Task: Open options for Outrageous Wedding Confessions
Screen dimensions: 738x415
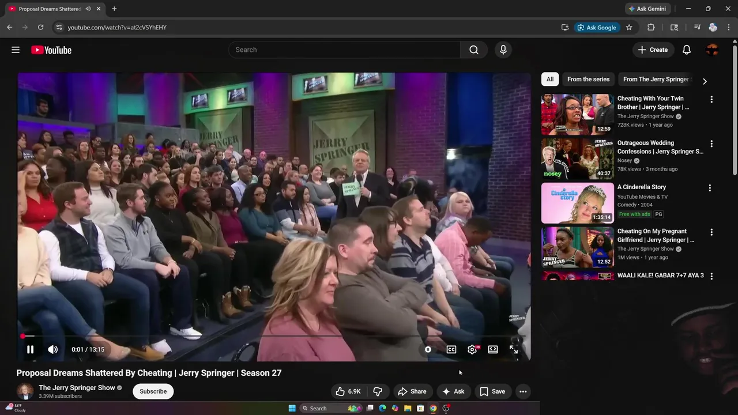Action: click(711, 144)
